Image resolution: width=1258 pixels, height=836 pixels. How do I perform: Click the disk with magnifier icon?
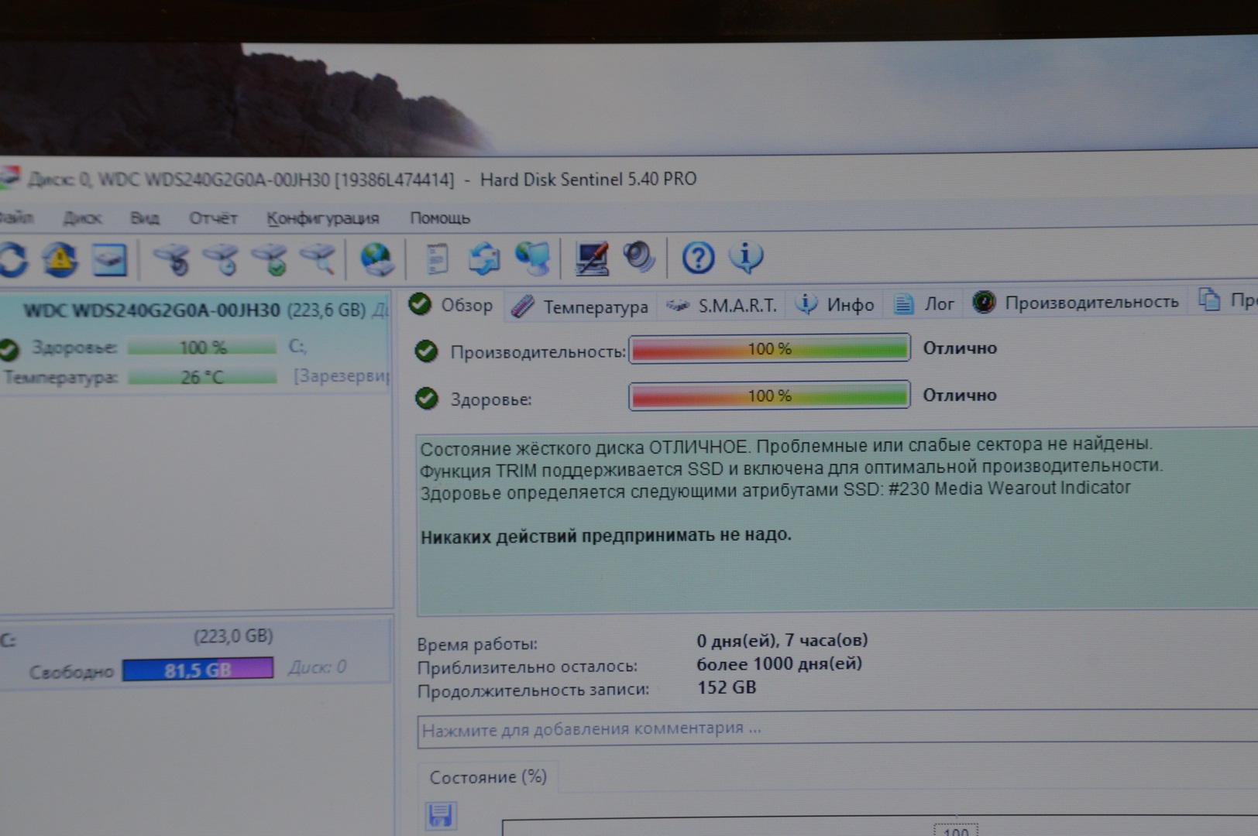(x=318, y=259)
